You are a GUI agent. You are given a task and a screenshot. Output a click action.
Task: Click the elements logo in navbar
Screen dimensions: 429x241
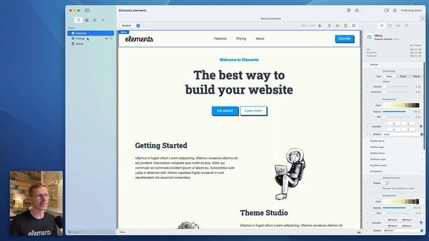(x=139, y=39)
